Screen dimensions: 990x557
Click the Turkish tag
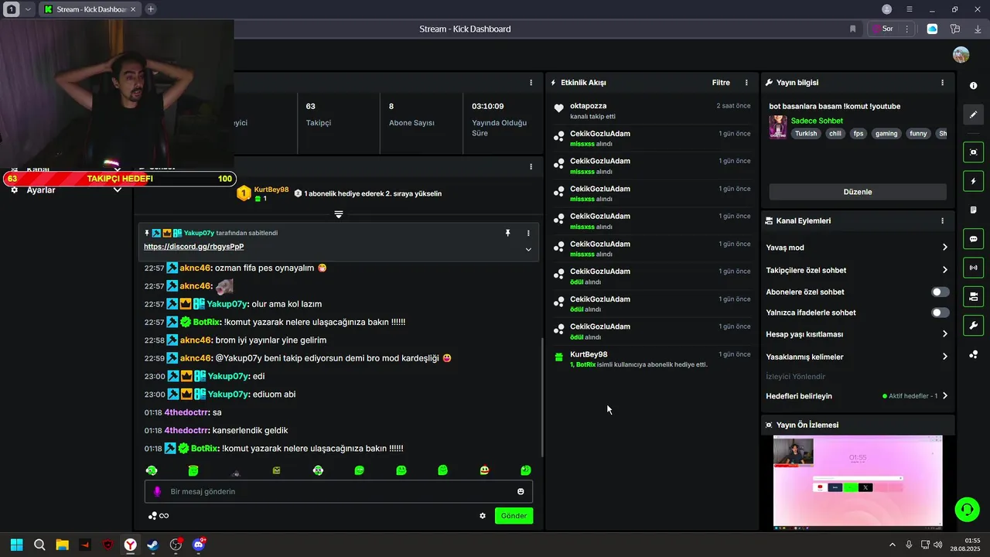click(806, 134)
